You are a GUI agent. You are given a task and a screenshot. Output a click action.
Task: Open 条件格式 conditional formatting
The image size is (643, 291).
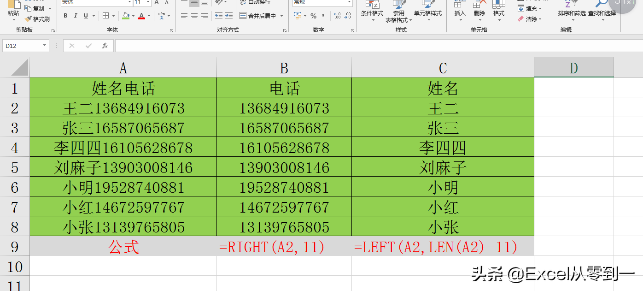372,10
